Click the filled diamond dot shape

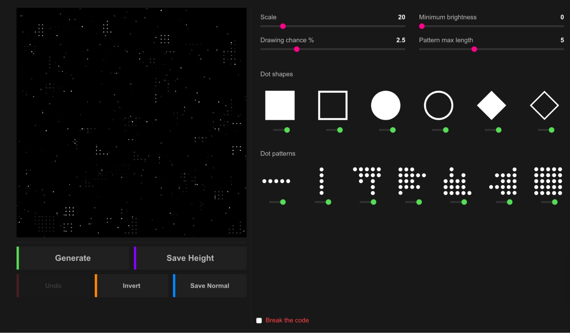click(491, 105)
